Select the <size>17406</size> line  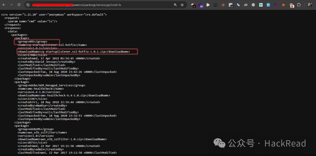(32, 55)
